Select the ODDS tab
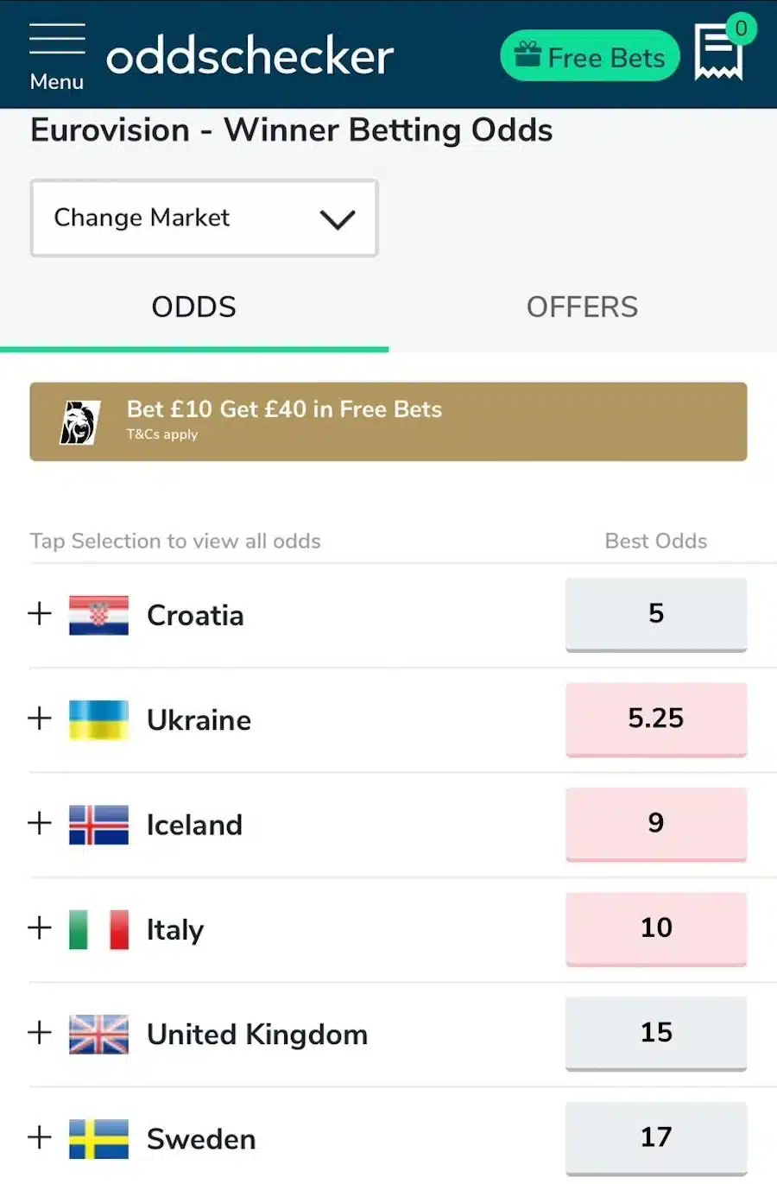Screen dimensions: 777x1184 coord(194,307)
